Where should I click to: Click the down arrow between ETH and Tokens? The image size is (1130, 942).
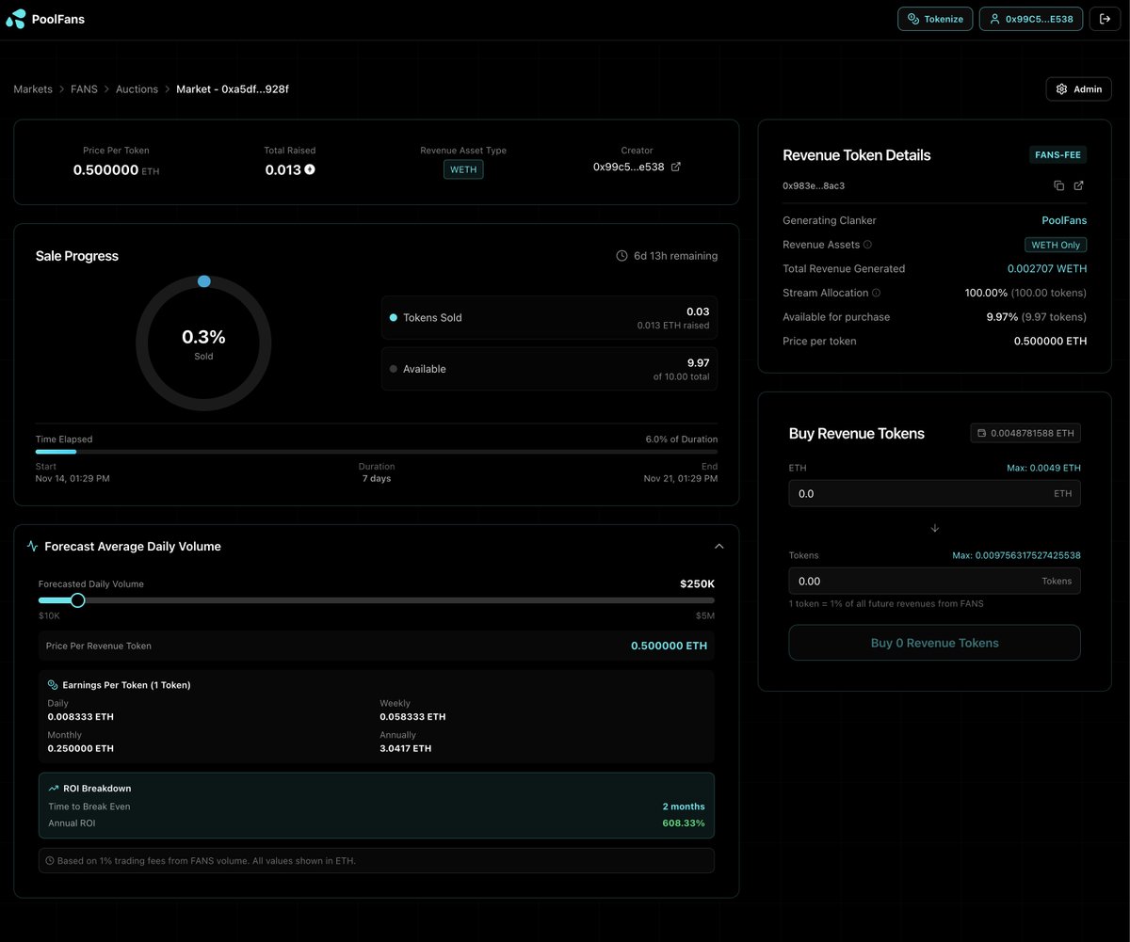pos(934,528)
